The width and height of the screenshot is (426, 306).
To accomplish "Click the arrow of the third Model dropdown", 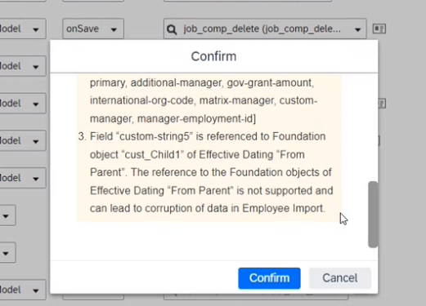I will [x=36, y=104].
